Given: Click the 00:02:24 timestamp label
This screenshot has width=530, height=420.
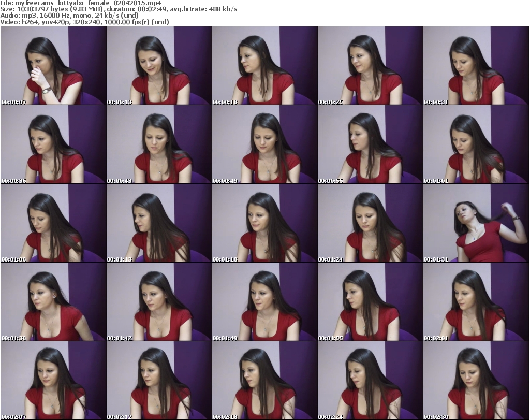Looking at the screenshot, I should click(x=331, y=416).
